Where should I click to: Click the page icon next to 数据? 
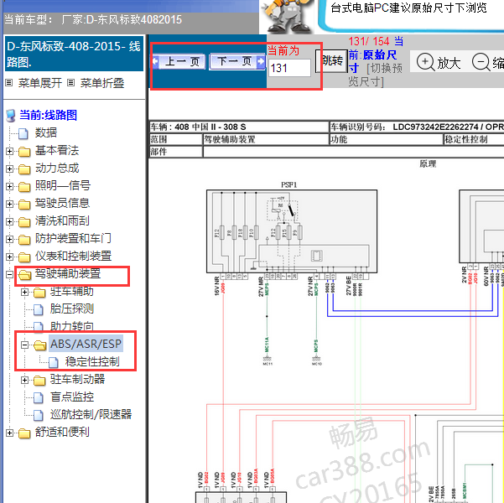(23, 133)
